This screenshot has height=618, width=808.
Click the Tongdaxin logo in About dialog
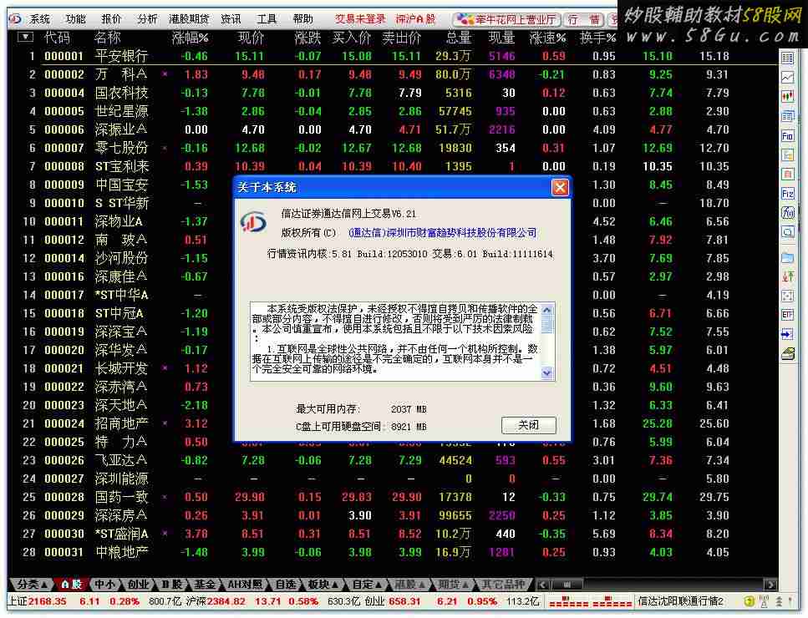[x=253, y=222]
